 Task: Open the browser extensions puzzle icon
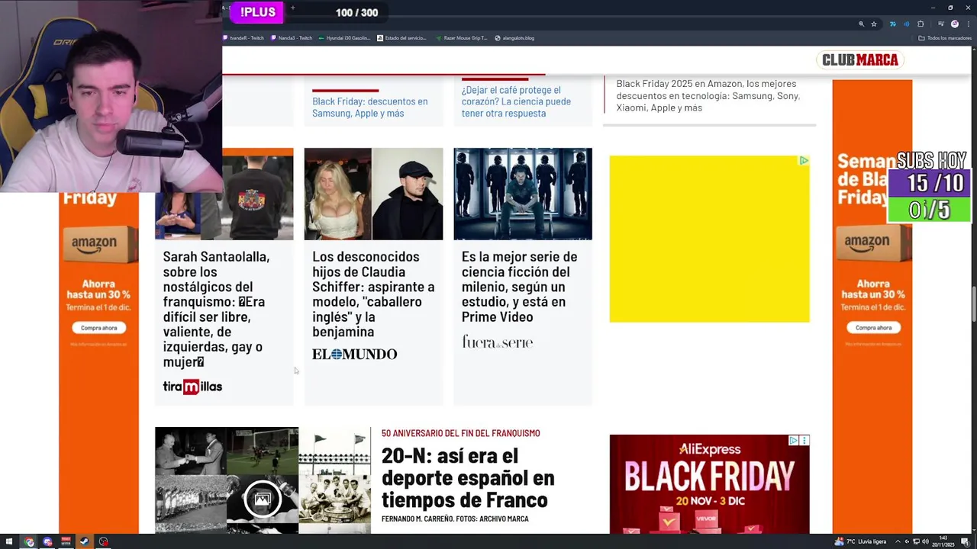pos(921,24)
